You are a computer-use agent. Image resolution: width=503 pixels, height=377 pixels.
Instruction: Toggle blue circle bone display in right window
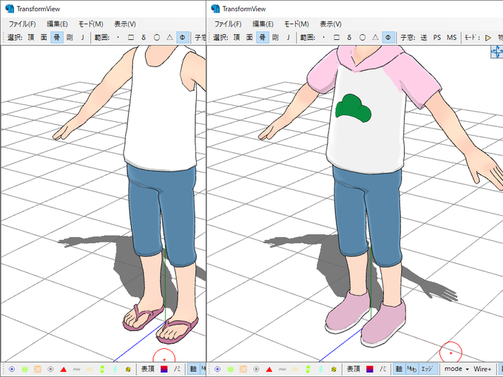point(217,370)
